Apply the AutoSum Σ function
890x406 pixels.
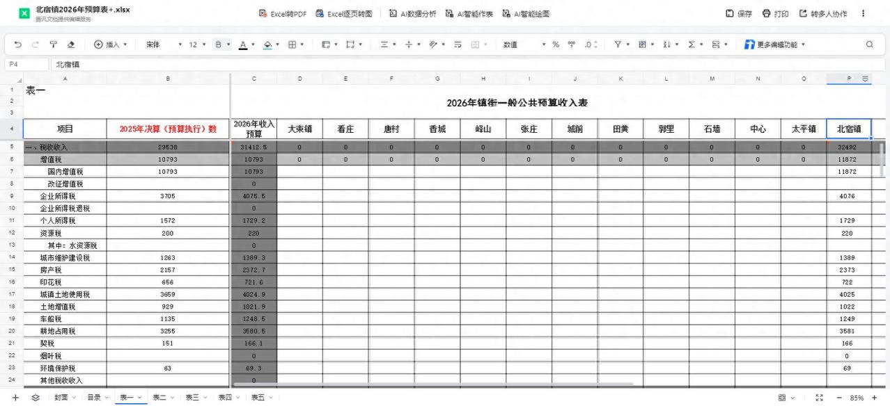pyautogui.click(x=692, y=44)
